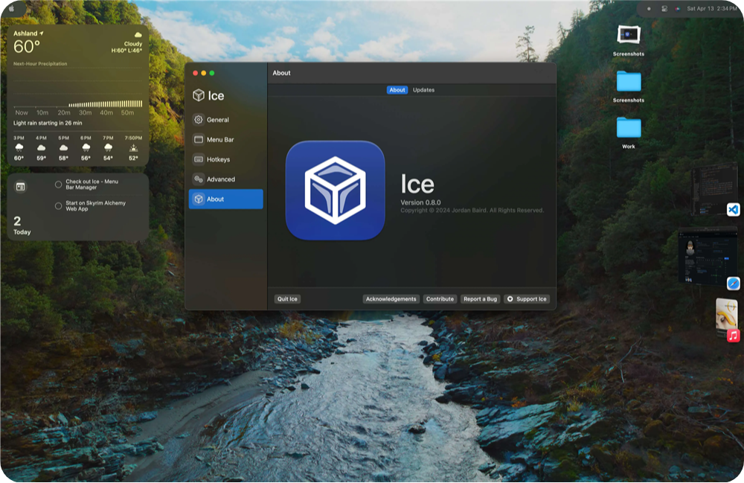Click Report a Bug
The image size is (744, 483).
pyautogui.click(x=480, y=299)
